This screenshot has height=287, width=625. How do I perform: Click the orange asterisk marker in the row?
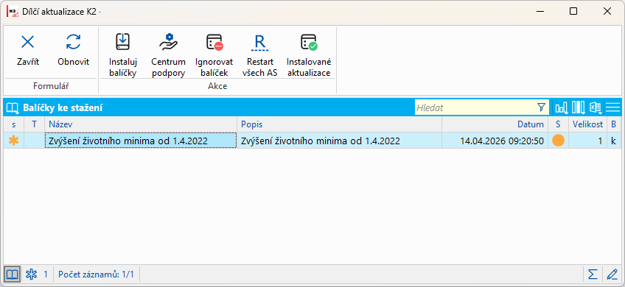pos(14,141)
